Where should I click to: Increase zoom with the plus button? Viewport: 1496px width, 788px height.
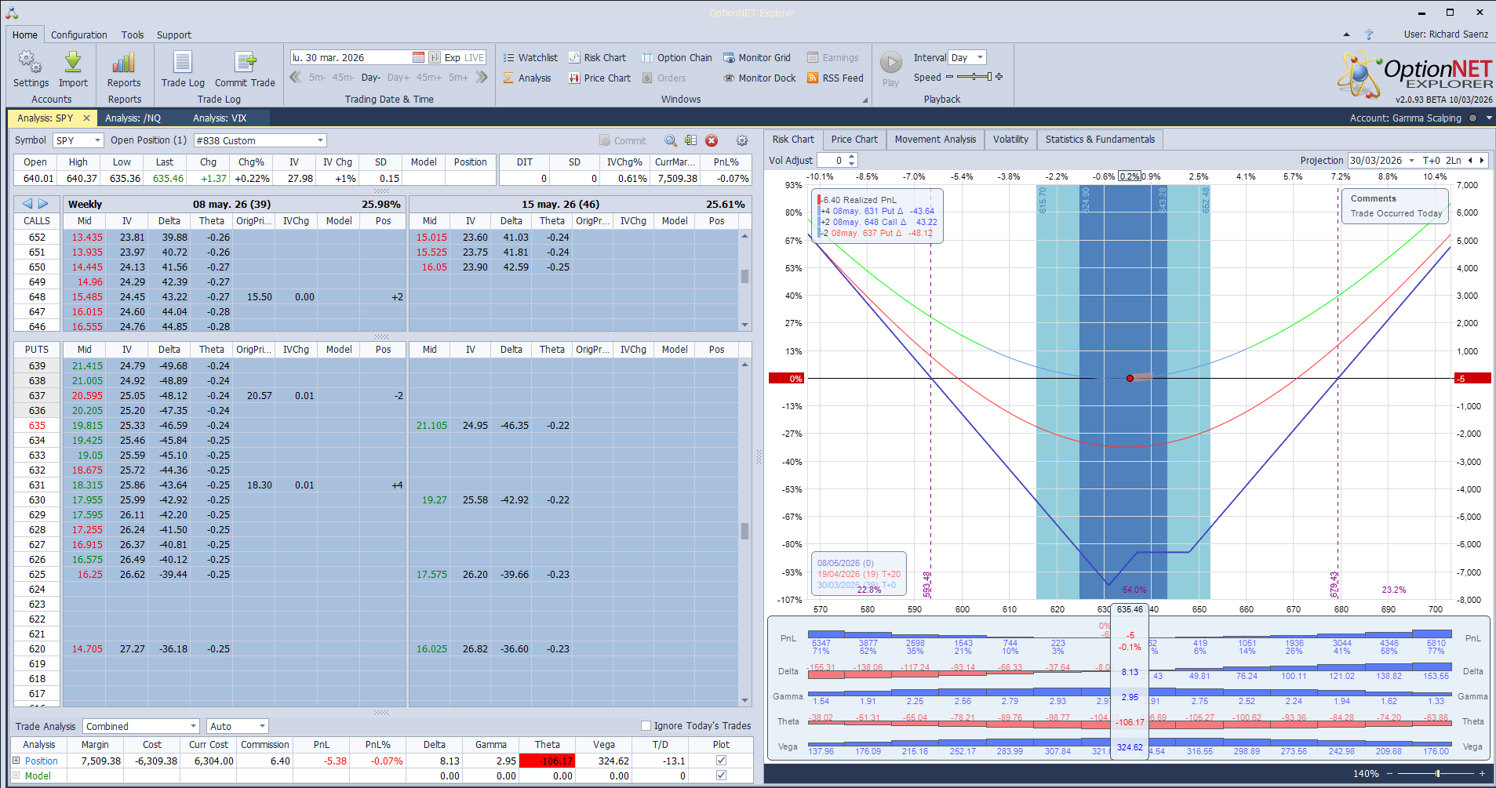coord(1483,773)
